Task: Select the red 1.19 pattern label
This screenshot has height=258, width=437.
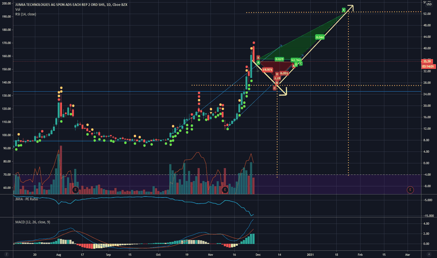Action: click(277, 78)
